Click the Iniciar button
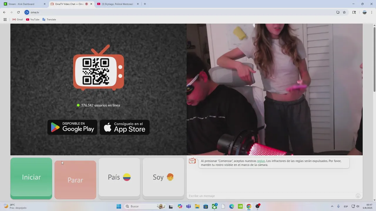This screenshot has width=376, height=211. point(31,178)
